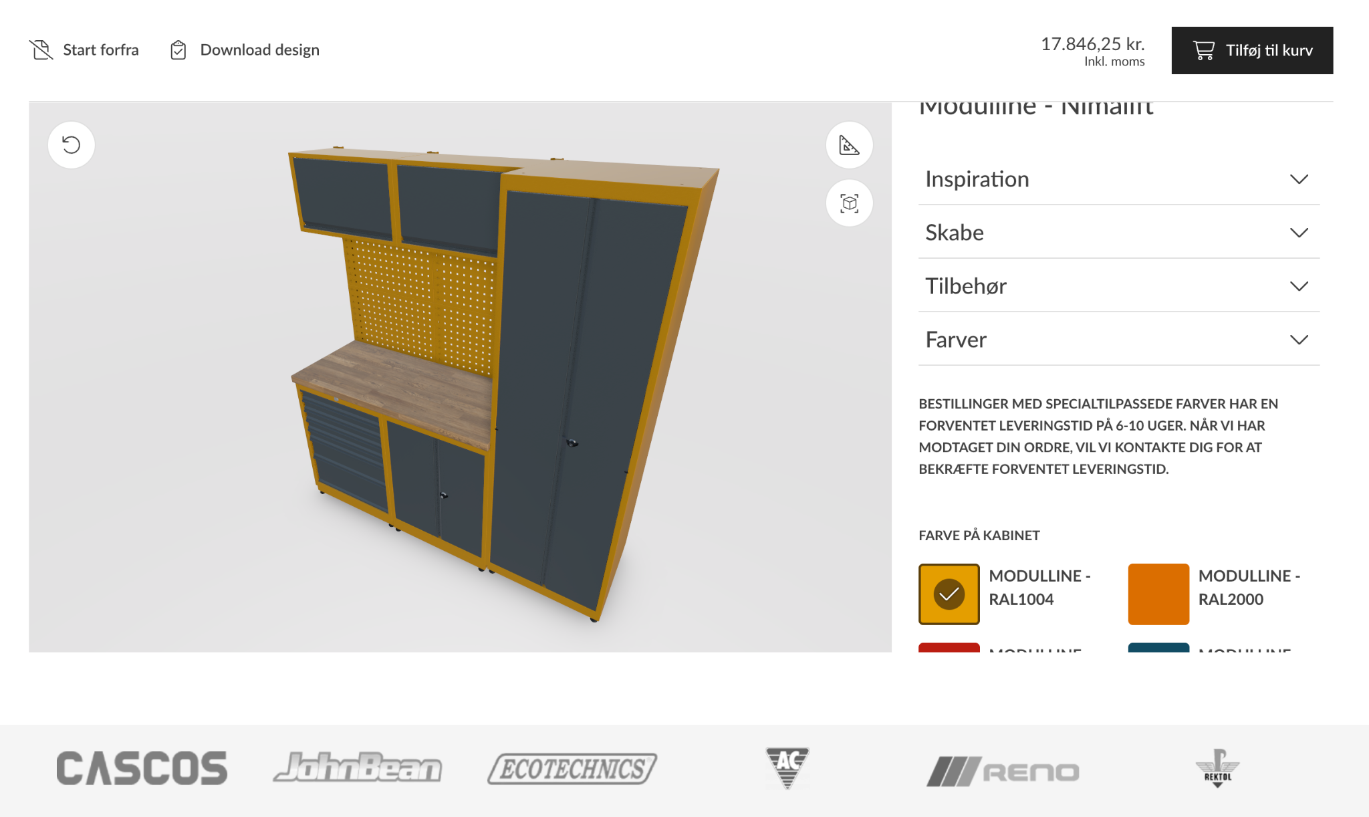Toggle the measurements ruler icon
Screen dimensions: 1369x817
click(849, 145)
